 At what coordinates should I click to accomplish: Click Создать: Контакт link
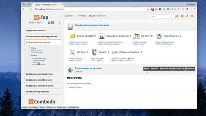pyautogui.click(x=140, y=42)
